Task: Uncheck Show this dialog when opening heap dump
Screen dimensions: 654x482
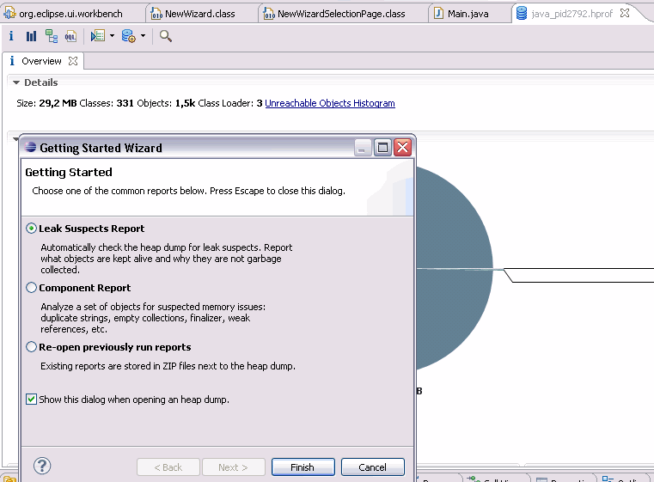Action: [x=31, y=400]
